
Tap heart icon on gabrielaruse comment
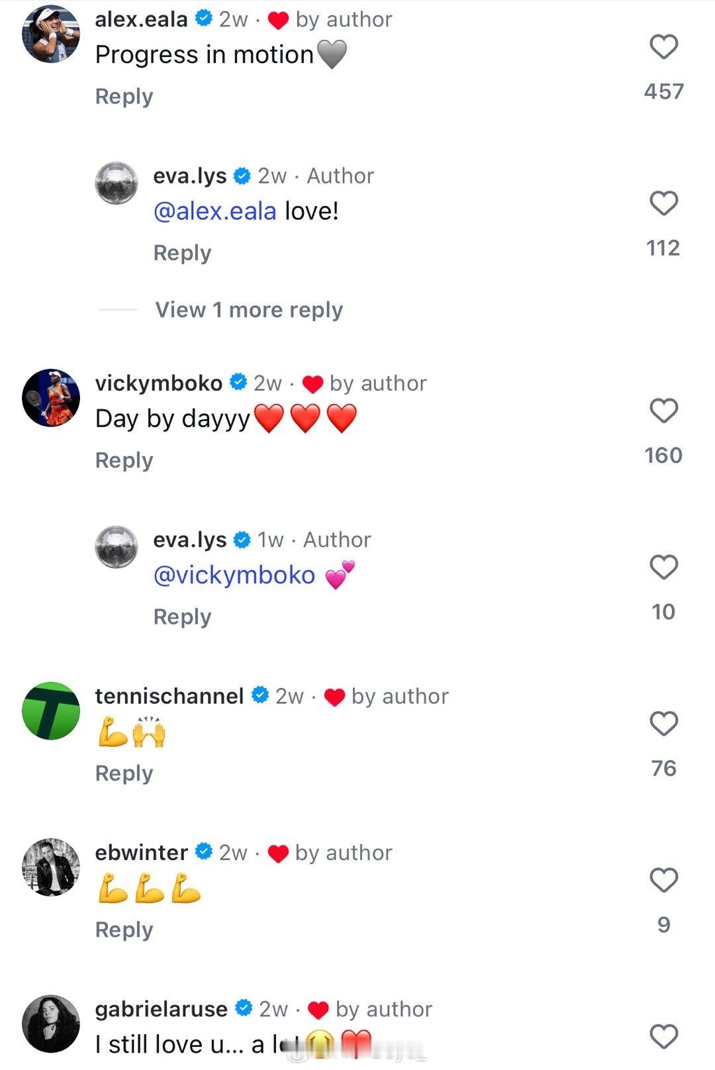663,1036
